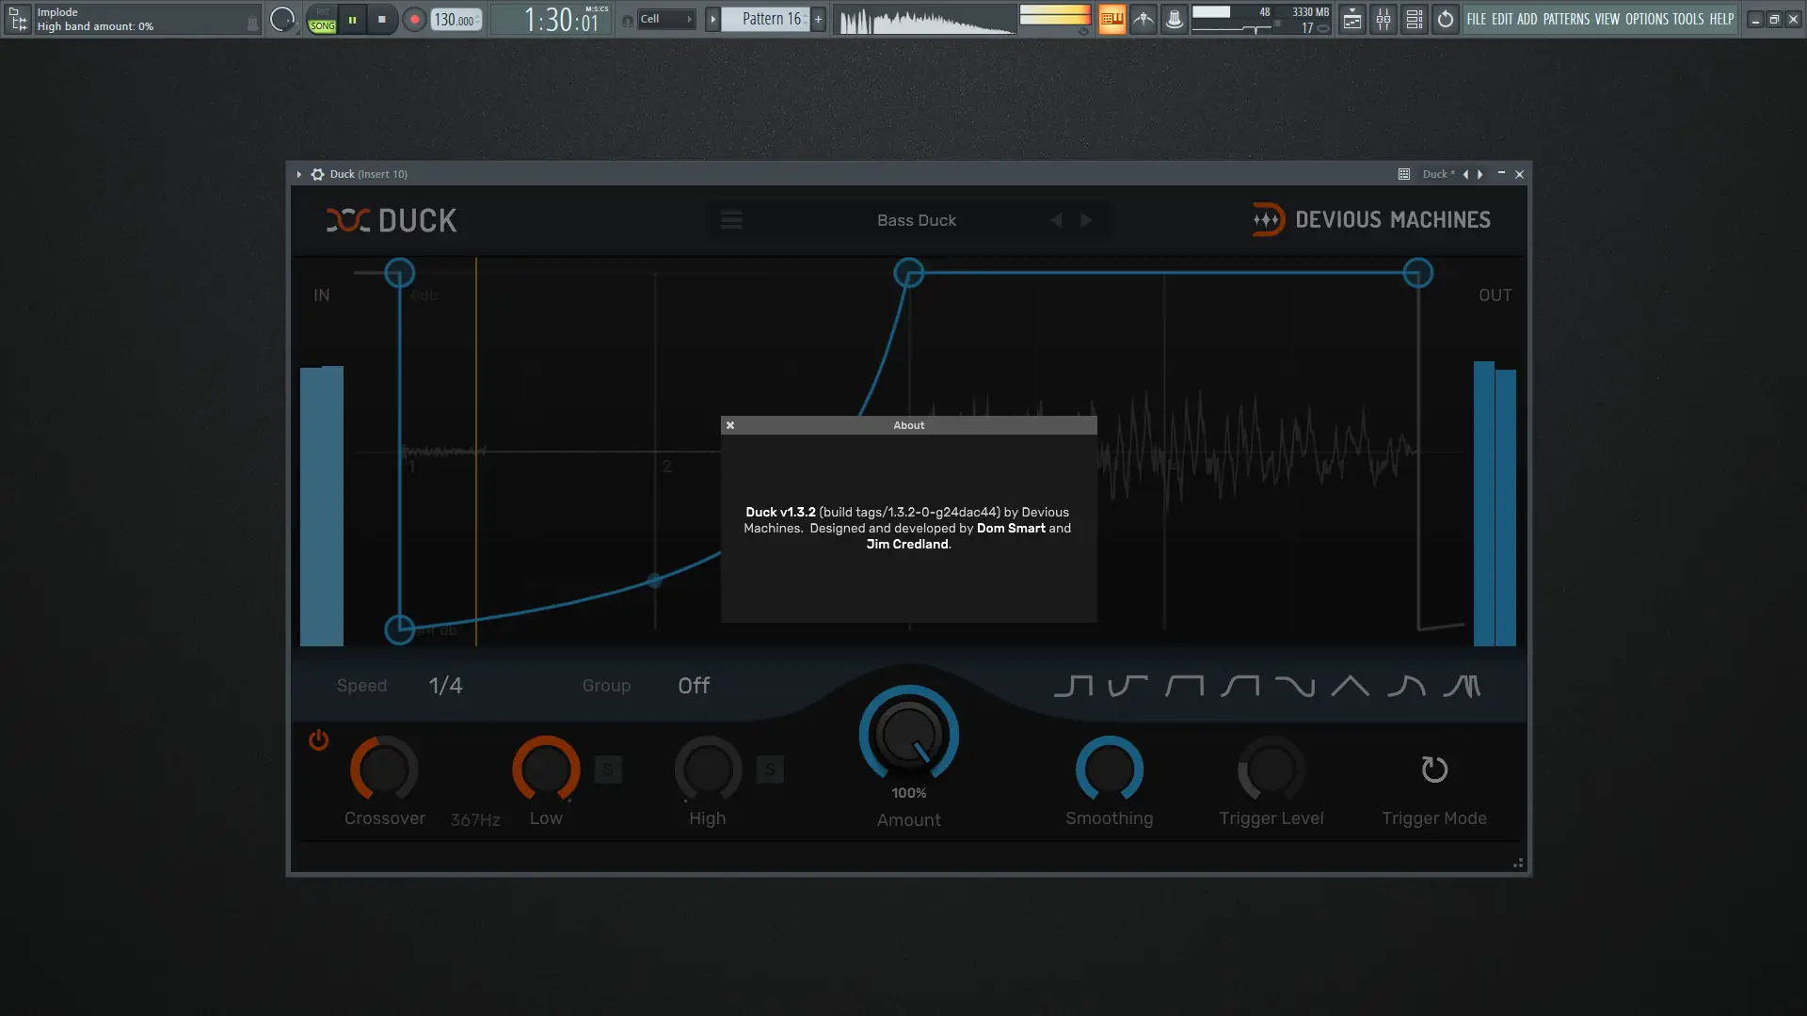Click the tempo field showing 130.000
This screenshot has width=1807, height=1016.
pyautogui.click(x=455, y=20)
